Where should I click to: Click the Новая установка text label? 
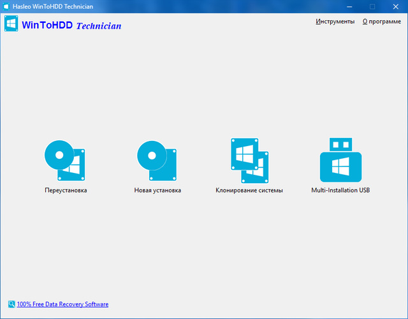[x=157, y=191]
